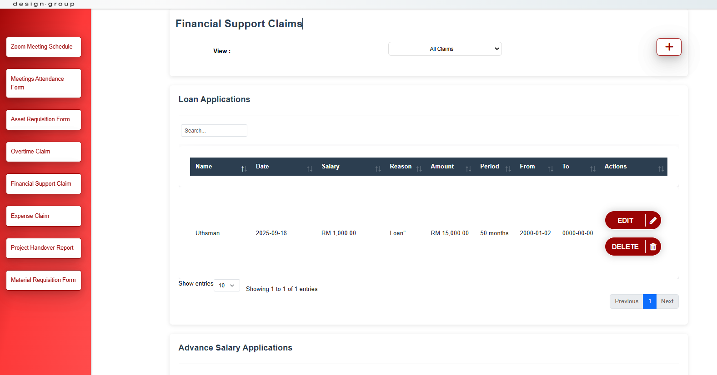The width and height of the screenshot is (717, 375).
Task: Sort table by Date column arrows
Action: 309,169
